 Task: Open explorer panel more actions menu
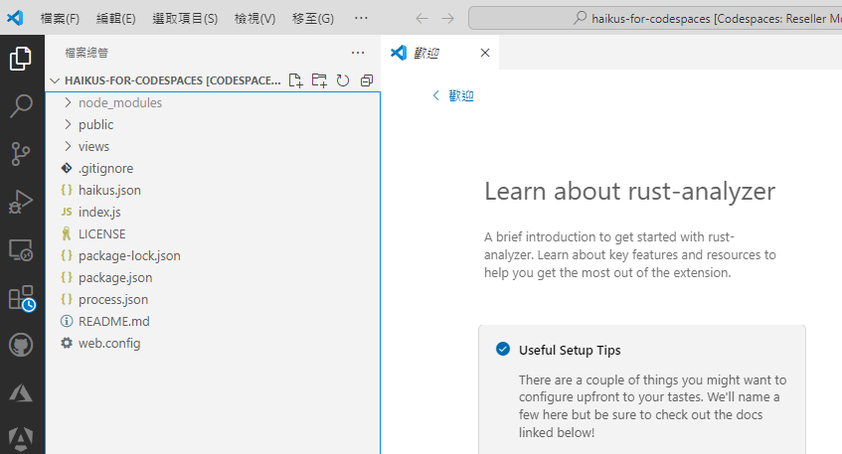pyautogui.click(x=358, y=53)
